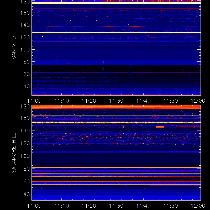Click the SAN VITO axis title
Image resolution: width=210 pixels, height=210 pixels.
coord(14,48)
